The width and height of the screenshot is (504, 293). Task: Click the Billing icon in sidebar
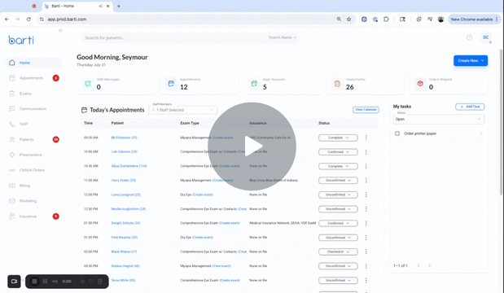(x=12, y=186)
